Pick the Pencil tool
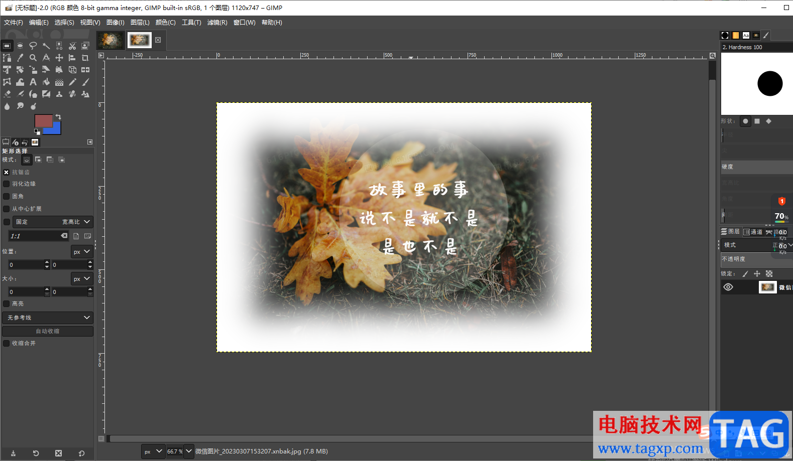The width and height of the screenshot is (793, 461). tap(72, 82)
